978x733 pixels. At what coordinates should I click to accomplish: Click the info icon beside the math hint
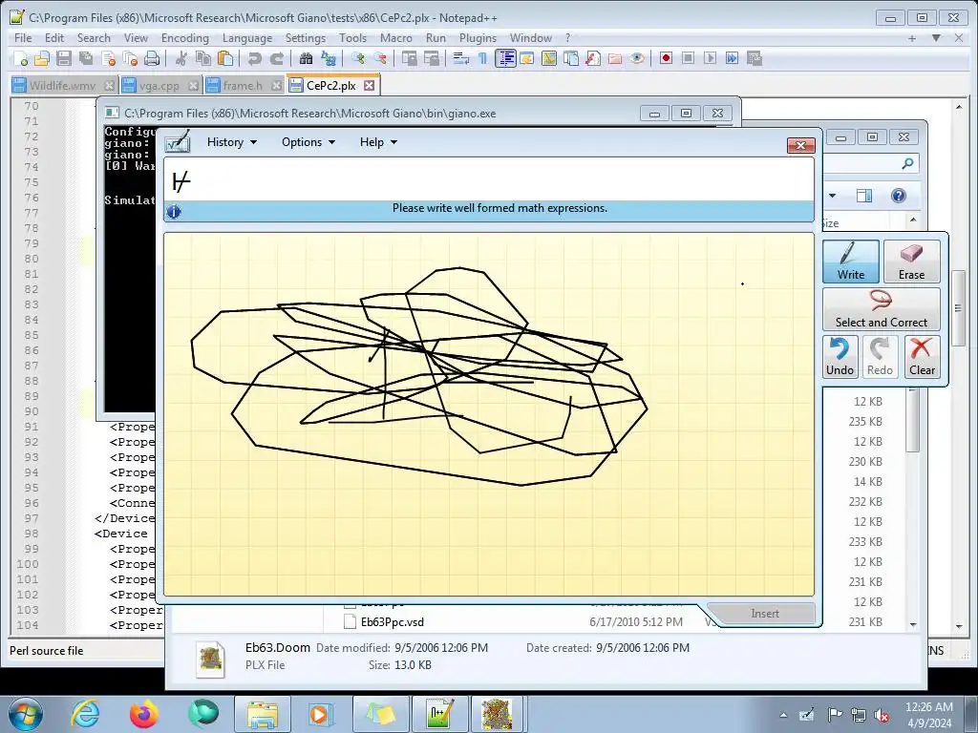[174, 211]
